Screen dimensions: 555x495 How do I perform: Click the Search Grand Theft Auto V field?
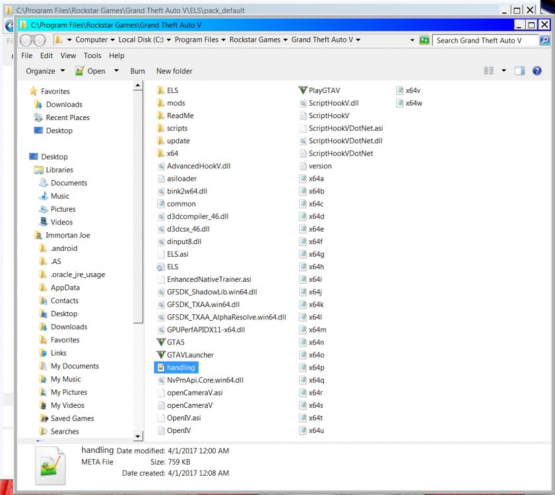click(485, 40)
